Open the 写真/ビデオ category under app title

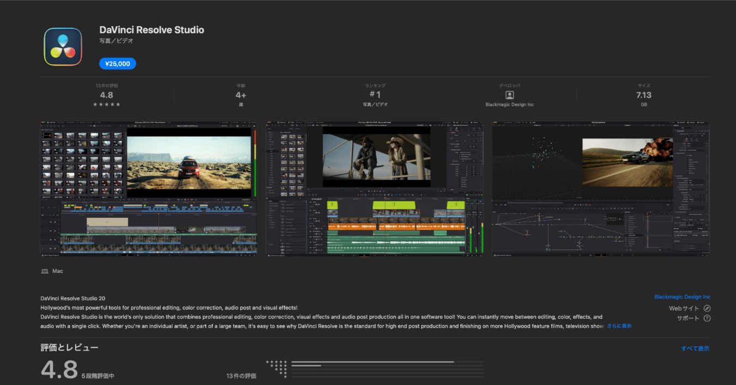click(x=117, y=41)
